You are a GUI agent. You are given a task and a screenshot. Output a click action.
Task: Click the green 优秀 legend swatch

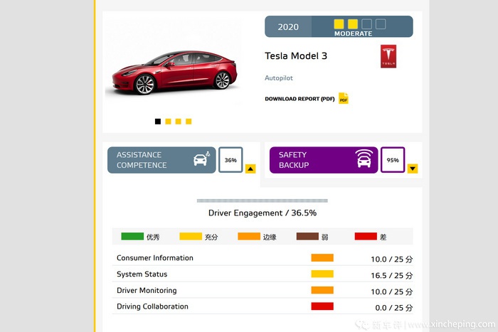(x=132, y=236)
